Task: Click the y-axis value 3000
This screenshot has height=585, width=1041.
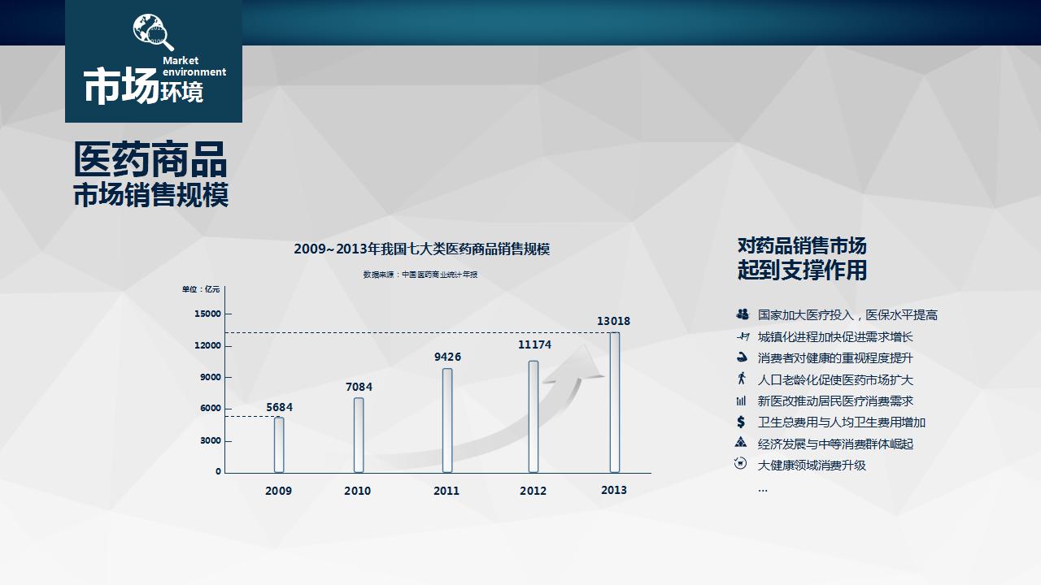Action: click(210, 440)
